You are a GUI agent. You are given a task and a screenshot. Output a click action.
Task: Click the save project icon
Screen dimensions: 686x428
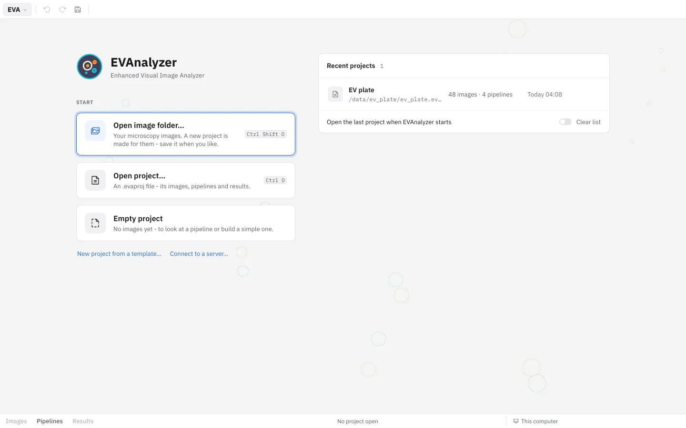tap(78, 10)
